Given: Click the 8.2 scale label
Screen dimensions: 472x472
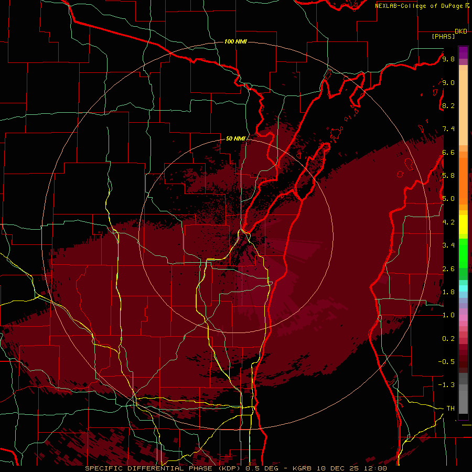Looking at the screenshot, I should pos(448,105).
